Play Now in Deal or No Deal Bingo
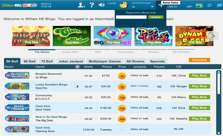223x136 pixels. point(199,119)
